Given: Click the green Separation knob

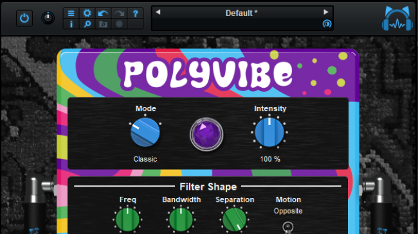Looking at the screenshot, I should tap(234, 220).
